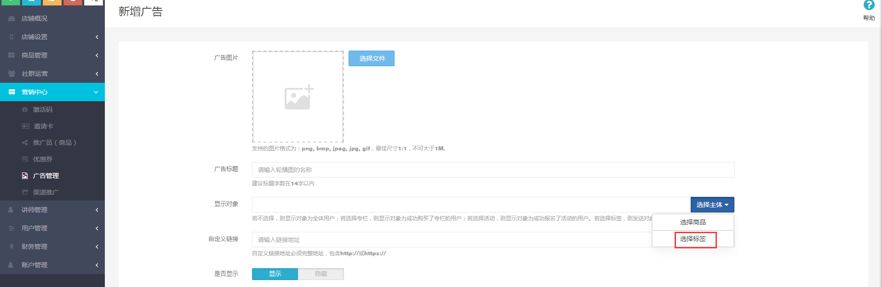The width and height of the screenshot is (882, 287).
Task: Open the 选择主体 dropdown button
Action: point(712,205)
